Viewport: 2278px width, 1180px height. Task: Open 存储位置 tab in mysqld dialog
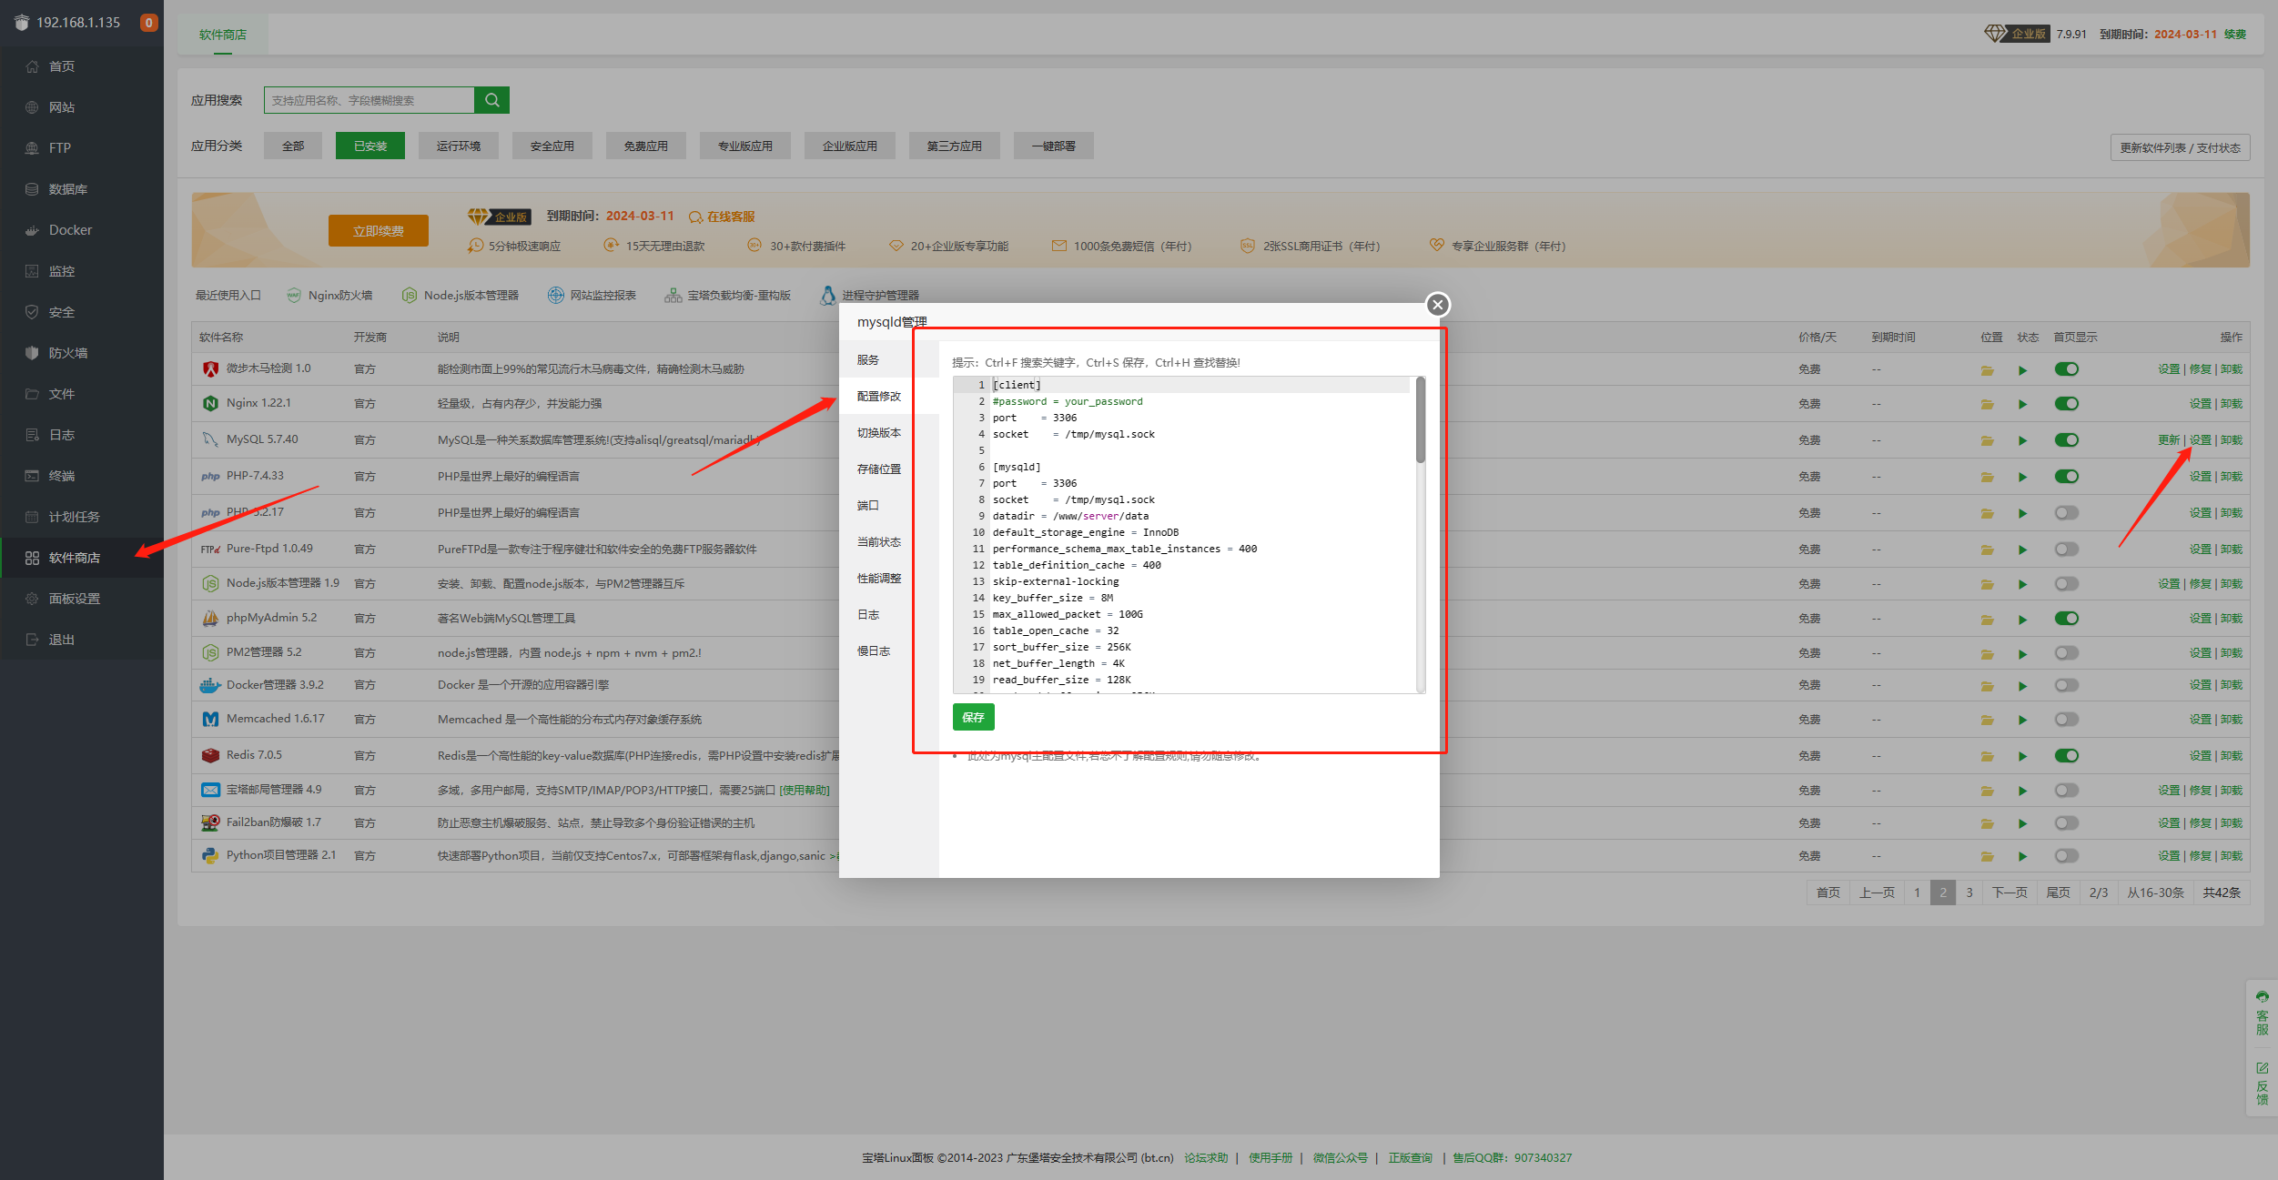pyautogui.click(x=888, y=469)
